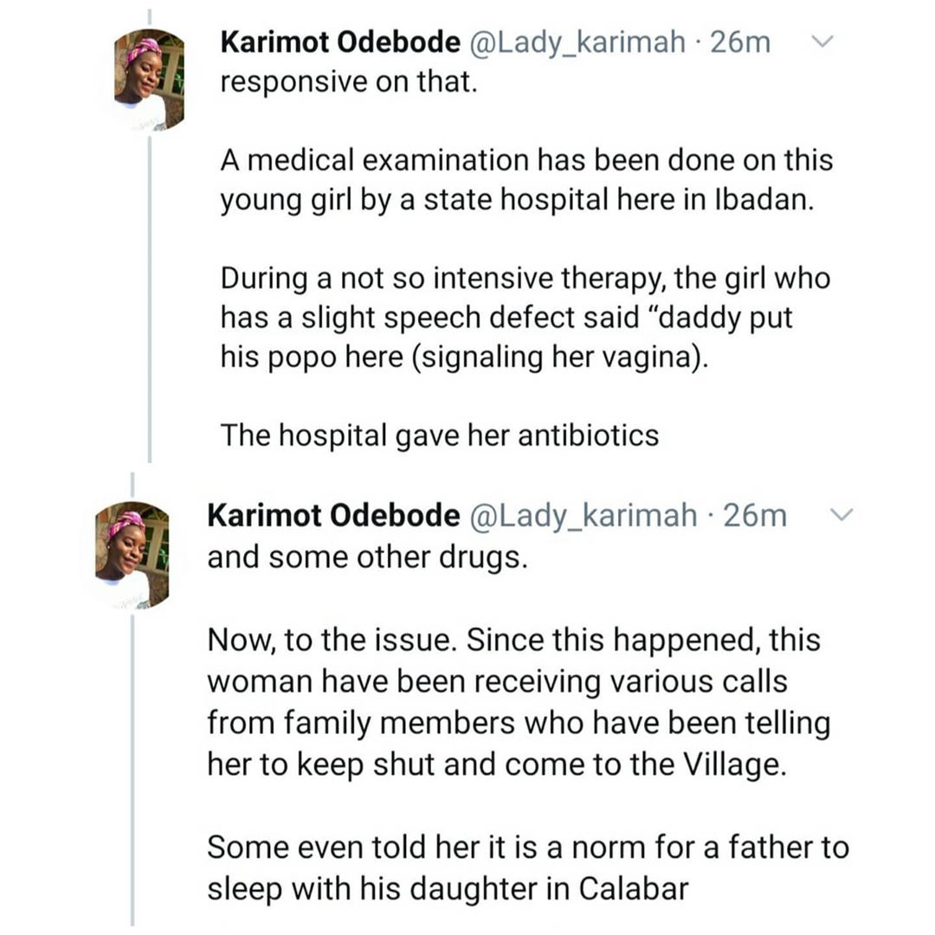Viewport: 935px width, 935px height.
Task: Expand the top tweet's options chevron
Action: point(822,42)
